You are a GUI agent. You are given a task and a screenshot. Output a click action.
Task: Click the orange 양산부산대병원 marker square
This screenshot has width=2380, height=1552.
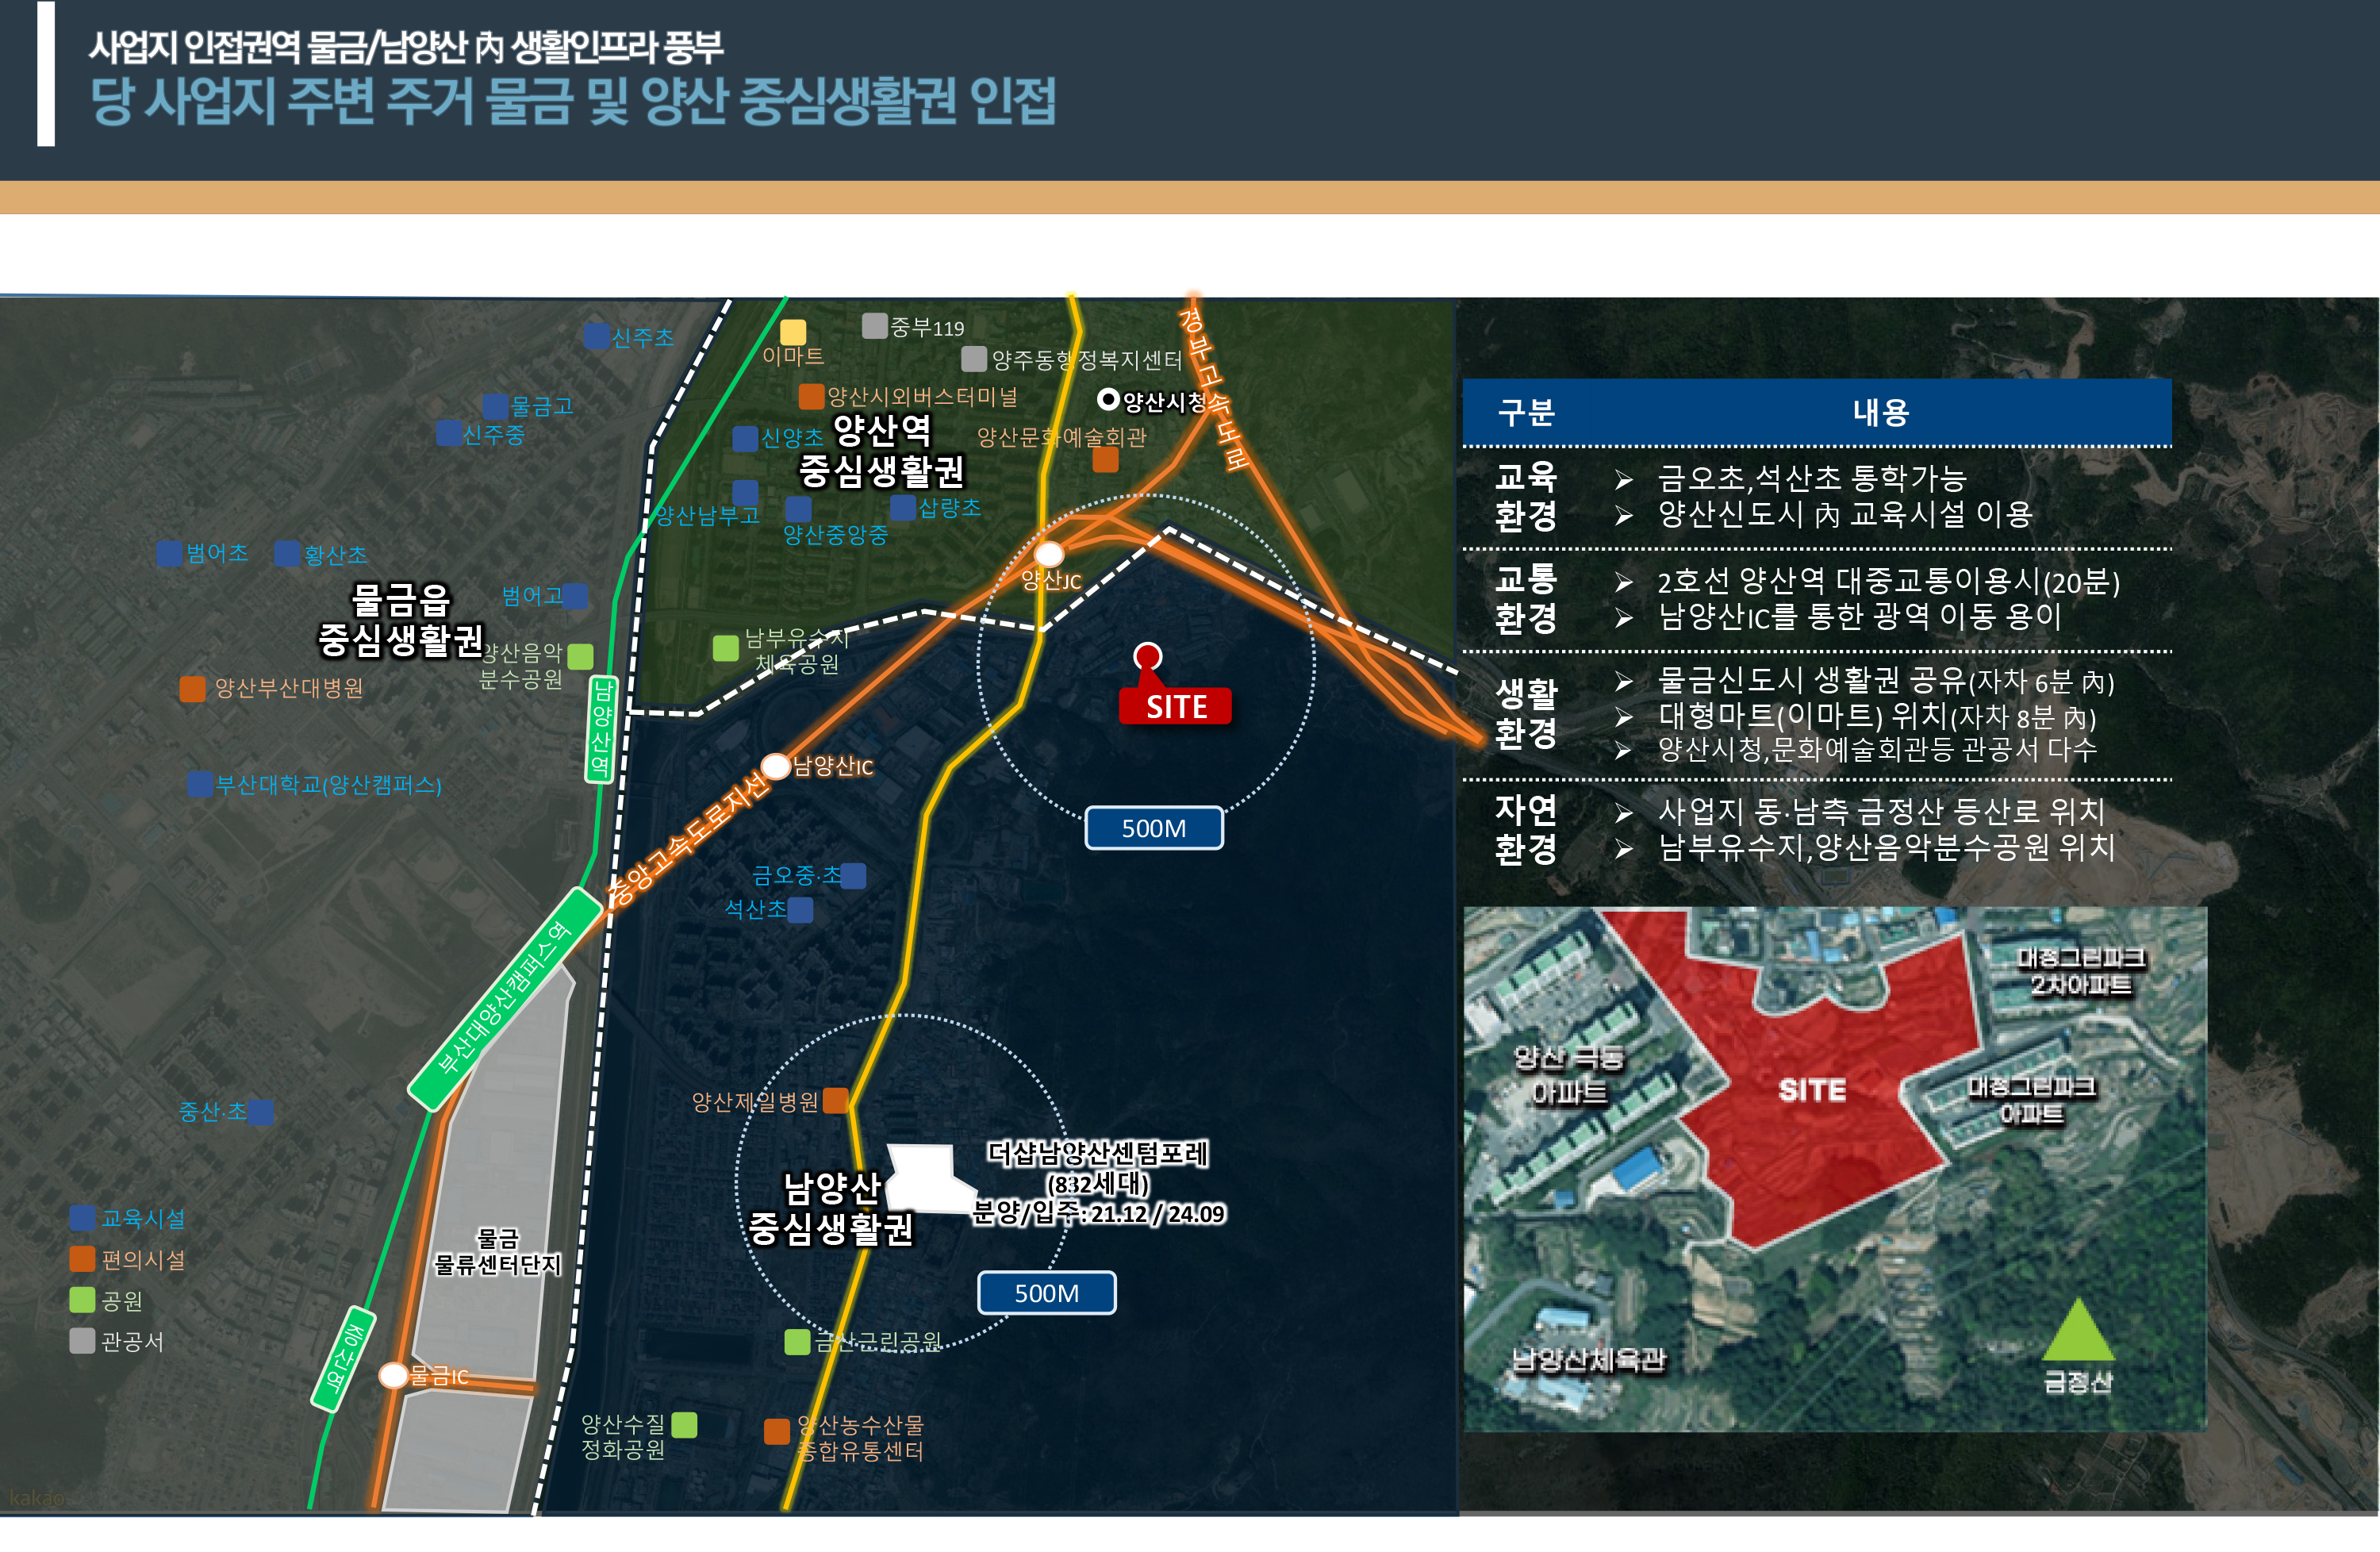coord(192,688)
